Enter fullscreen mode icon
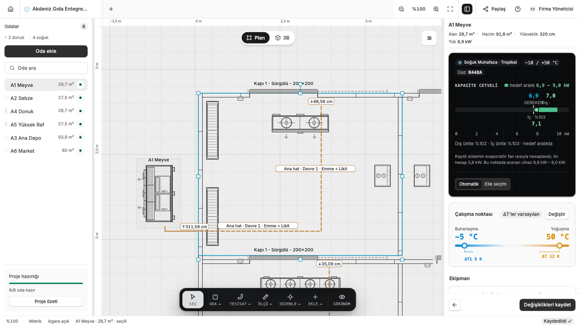This screenshot has height=326, width=580. (450, 9)
